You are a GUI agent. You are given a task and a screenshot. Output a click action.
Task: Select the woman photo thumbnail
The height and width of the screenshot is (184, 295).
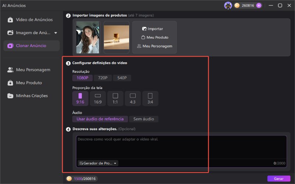[88, 37]
